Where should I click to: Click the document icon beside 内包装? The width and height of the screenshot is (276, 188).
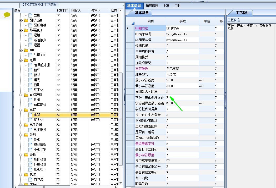(x=30, y=179)
